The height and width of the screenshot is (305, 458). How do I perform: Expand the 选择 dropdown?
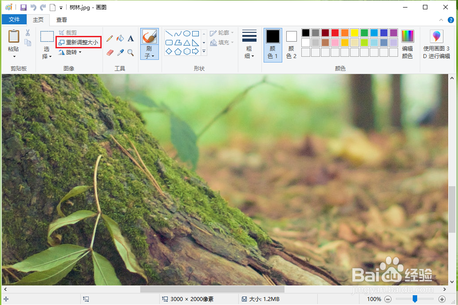click(x=47, y=53)
